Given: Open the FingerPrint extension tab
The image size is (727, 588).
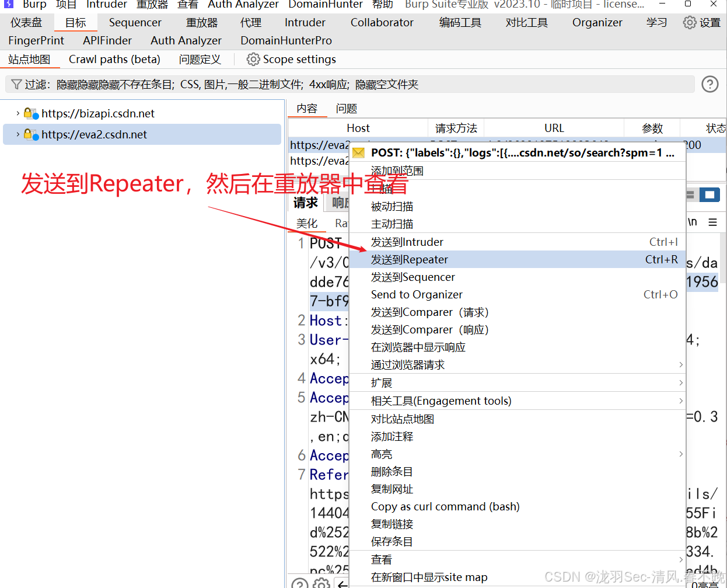Looking at the screenshot, I should [36, 40].
